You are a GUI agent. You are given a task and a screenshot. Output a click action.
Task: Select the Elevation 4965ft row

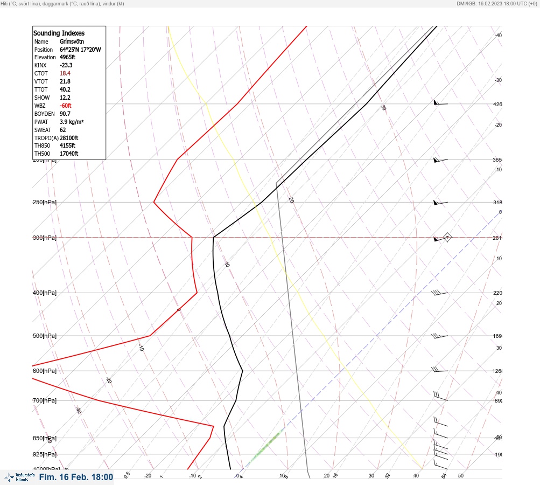[x=55, y=57]
